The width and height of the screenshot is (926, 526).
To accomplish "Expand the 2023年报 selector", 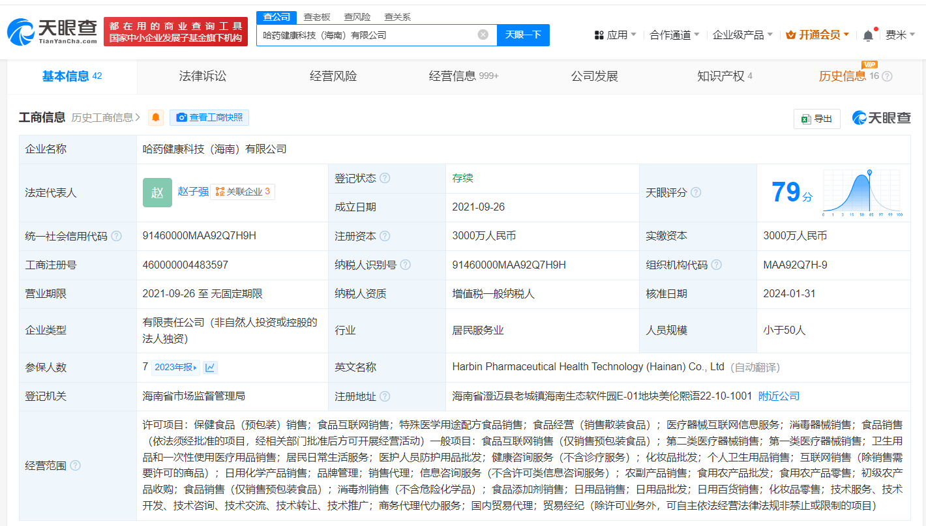I will (x=175, y=368).
